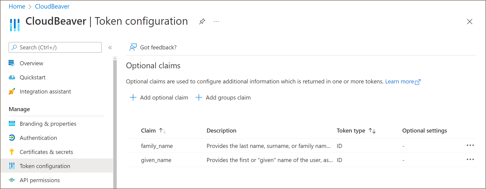Click the Integration assistant rocket icon
This screenshot has height=189, width=486.
(12, 91)
